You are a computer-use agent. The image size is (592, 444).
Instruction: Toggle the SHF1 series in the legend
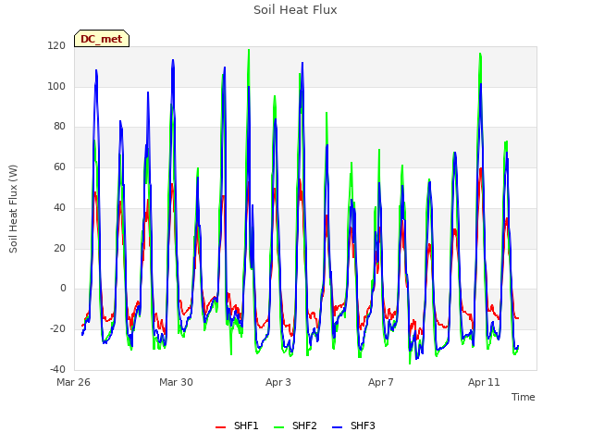pyautogui.click(x=237, y=425)
